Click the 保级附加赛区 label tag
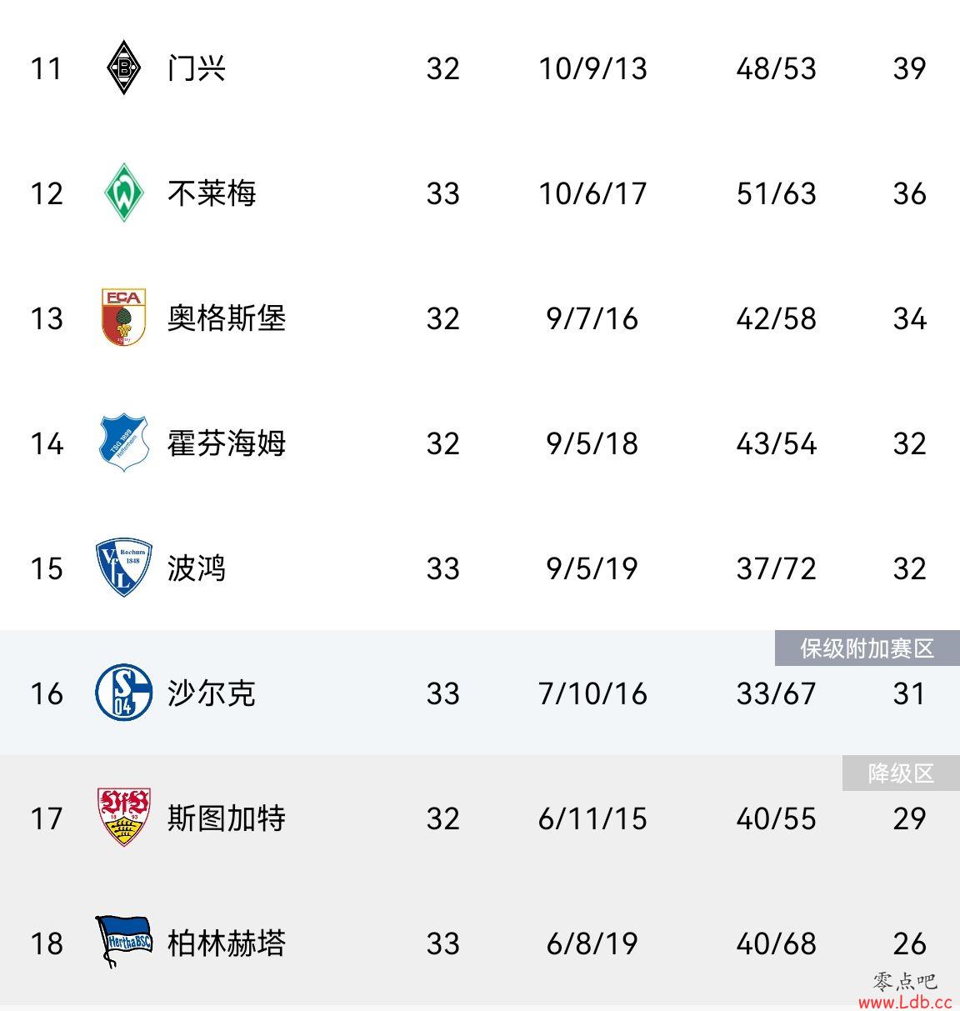The image size is (960, 1011). point(867,648)
